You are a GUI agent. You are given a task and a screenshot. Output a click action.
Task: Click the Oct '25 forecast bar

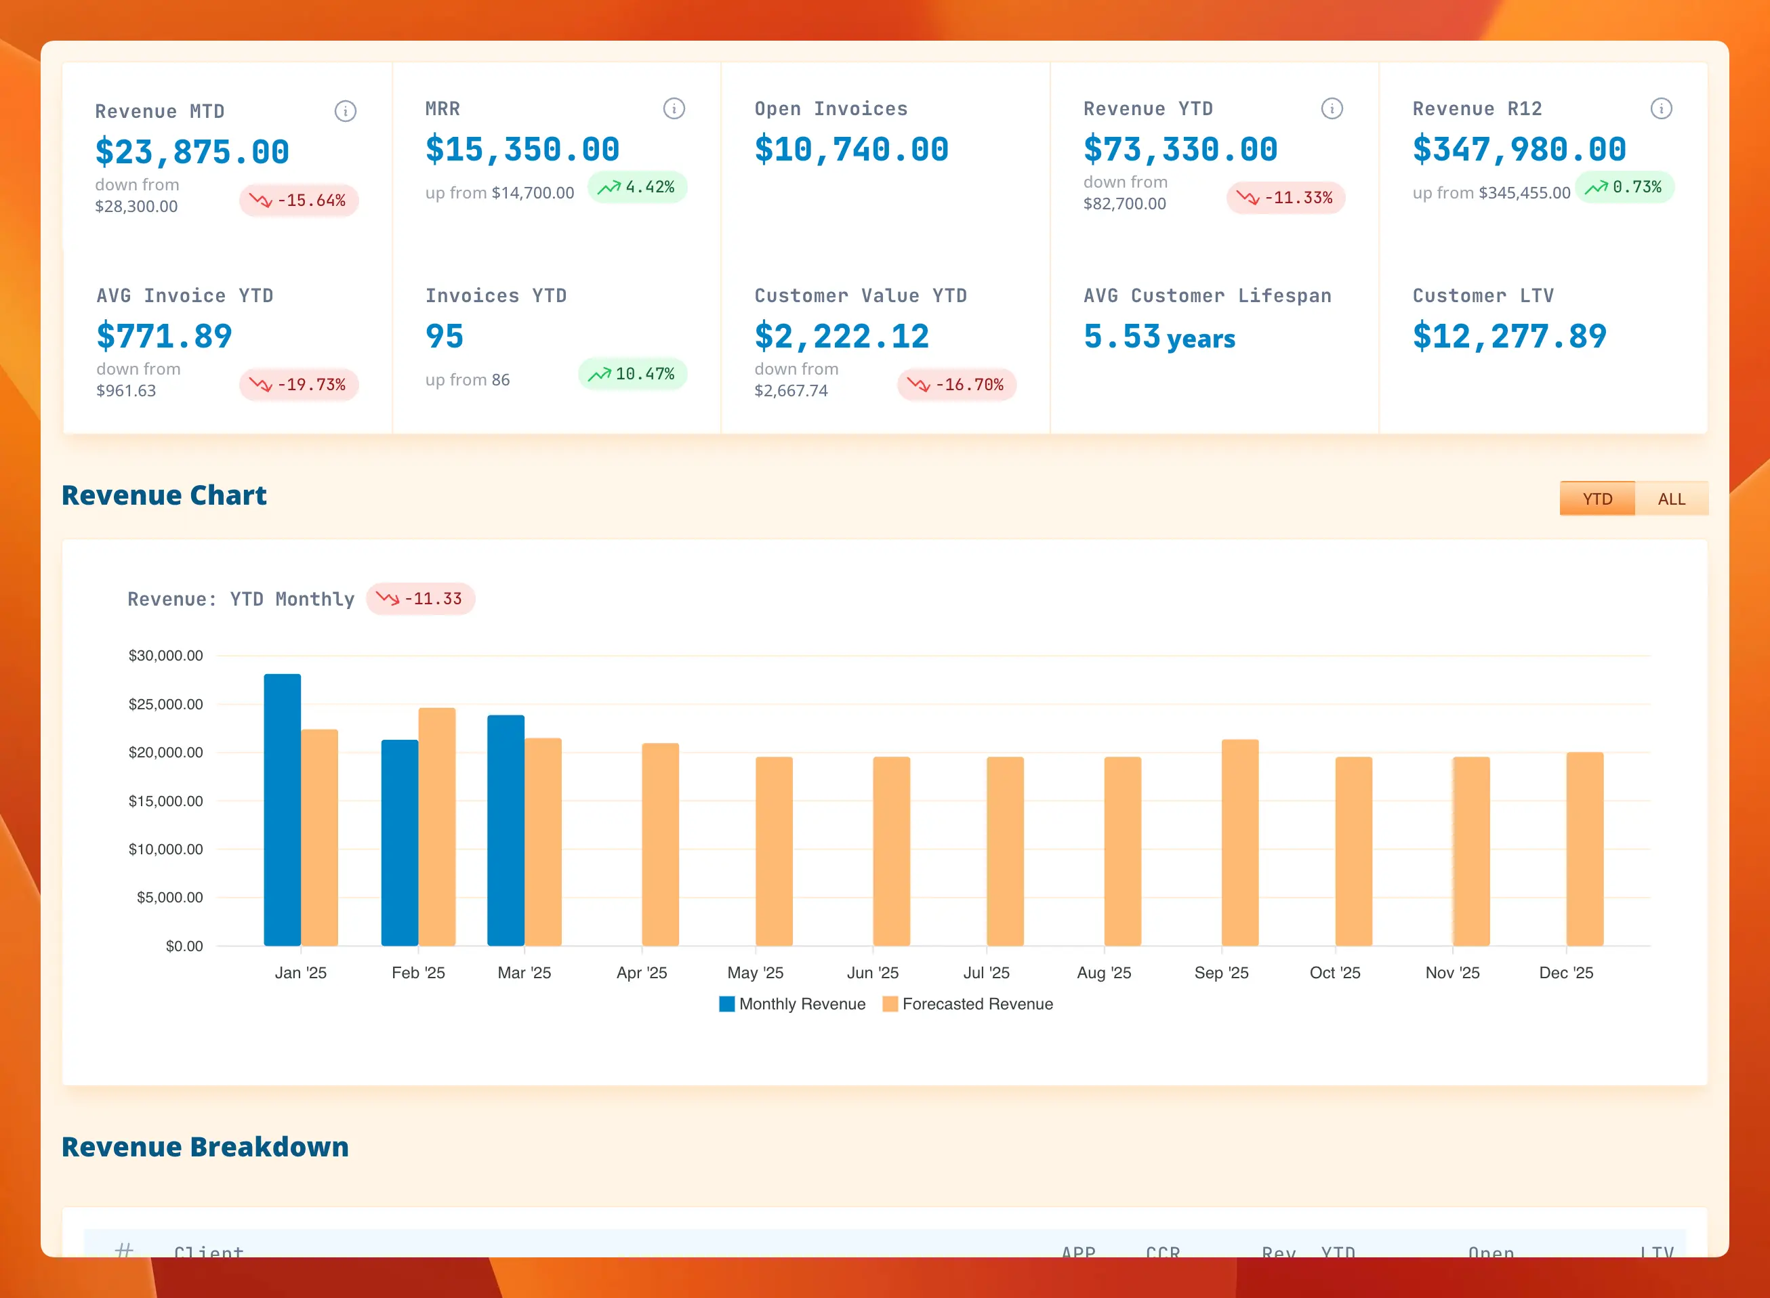[1353, 851]
